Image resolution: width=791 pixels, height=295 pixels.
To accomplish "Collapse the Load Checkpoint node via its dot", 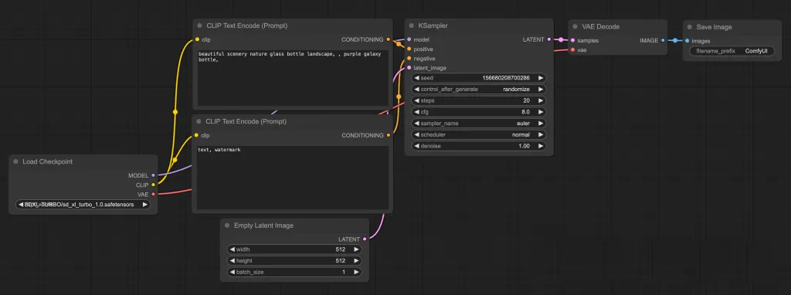I will (15, 162).
